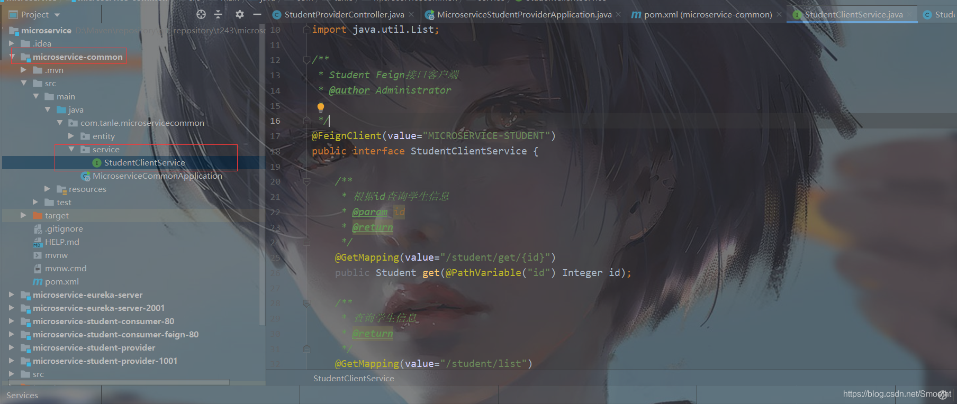Expand the entity package
Viewport: 957px width, 404px height.
pos(71,136)
